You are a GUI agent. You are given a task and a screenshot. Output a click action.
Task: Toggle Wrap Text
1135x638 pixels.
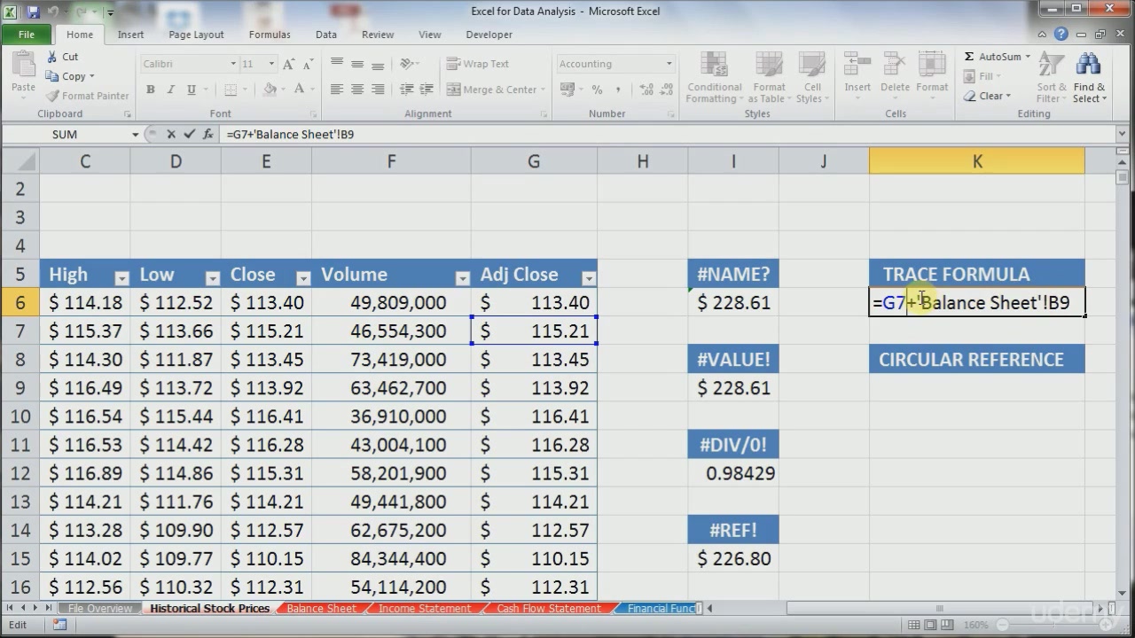click(x=478, y=64)
